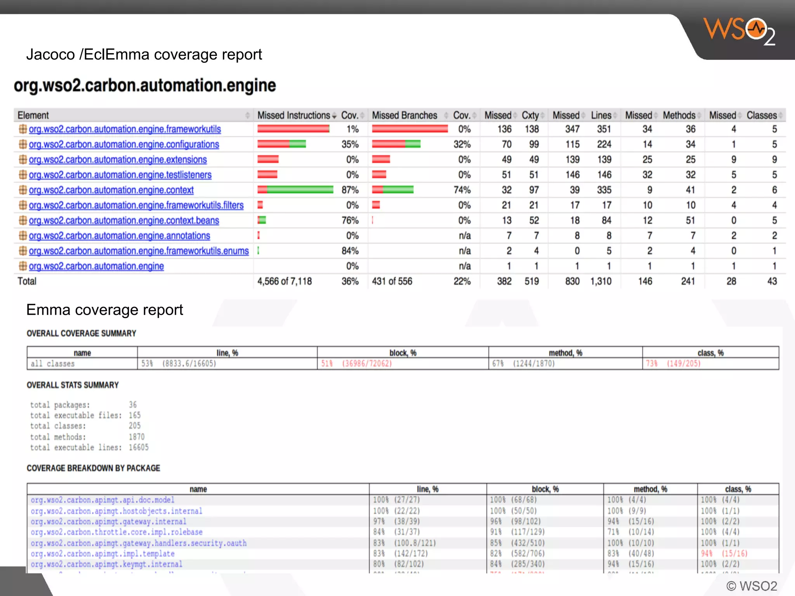Open org.wso2.carbon.apimgt.impl.template Emma package
The width and height of the screenshot is (795, 596).
[102, 554]
